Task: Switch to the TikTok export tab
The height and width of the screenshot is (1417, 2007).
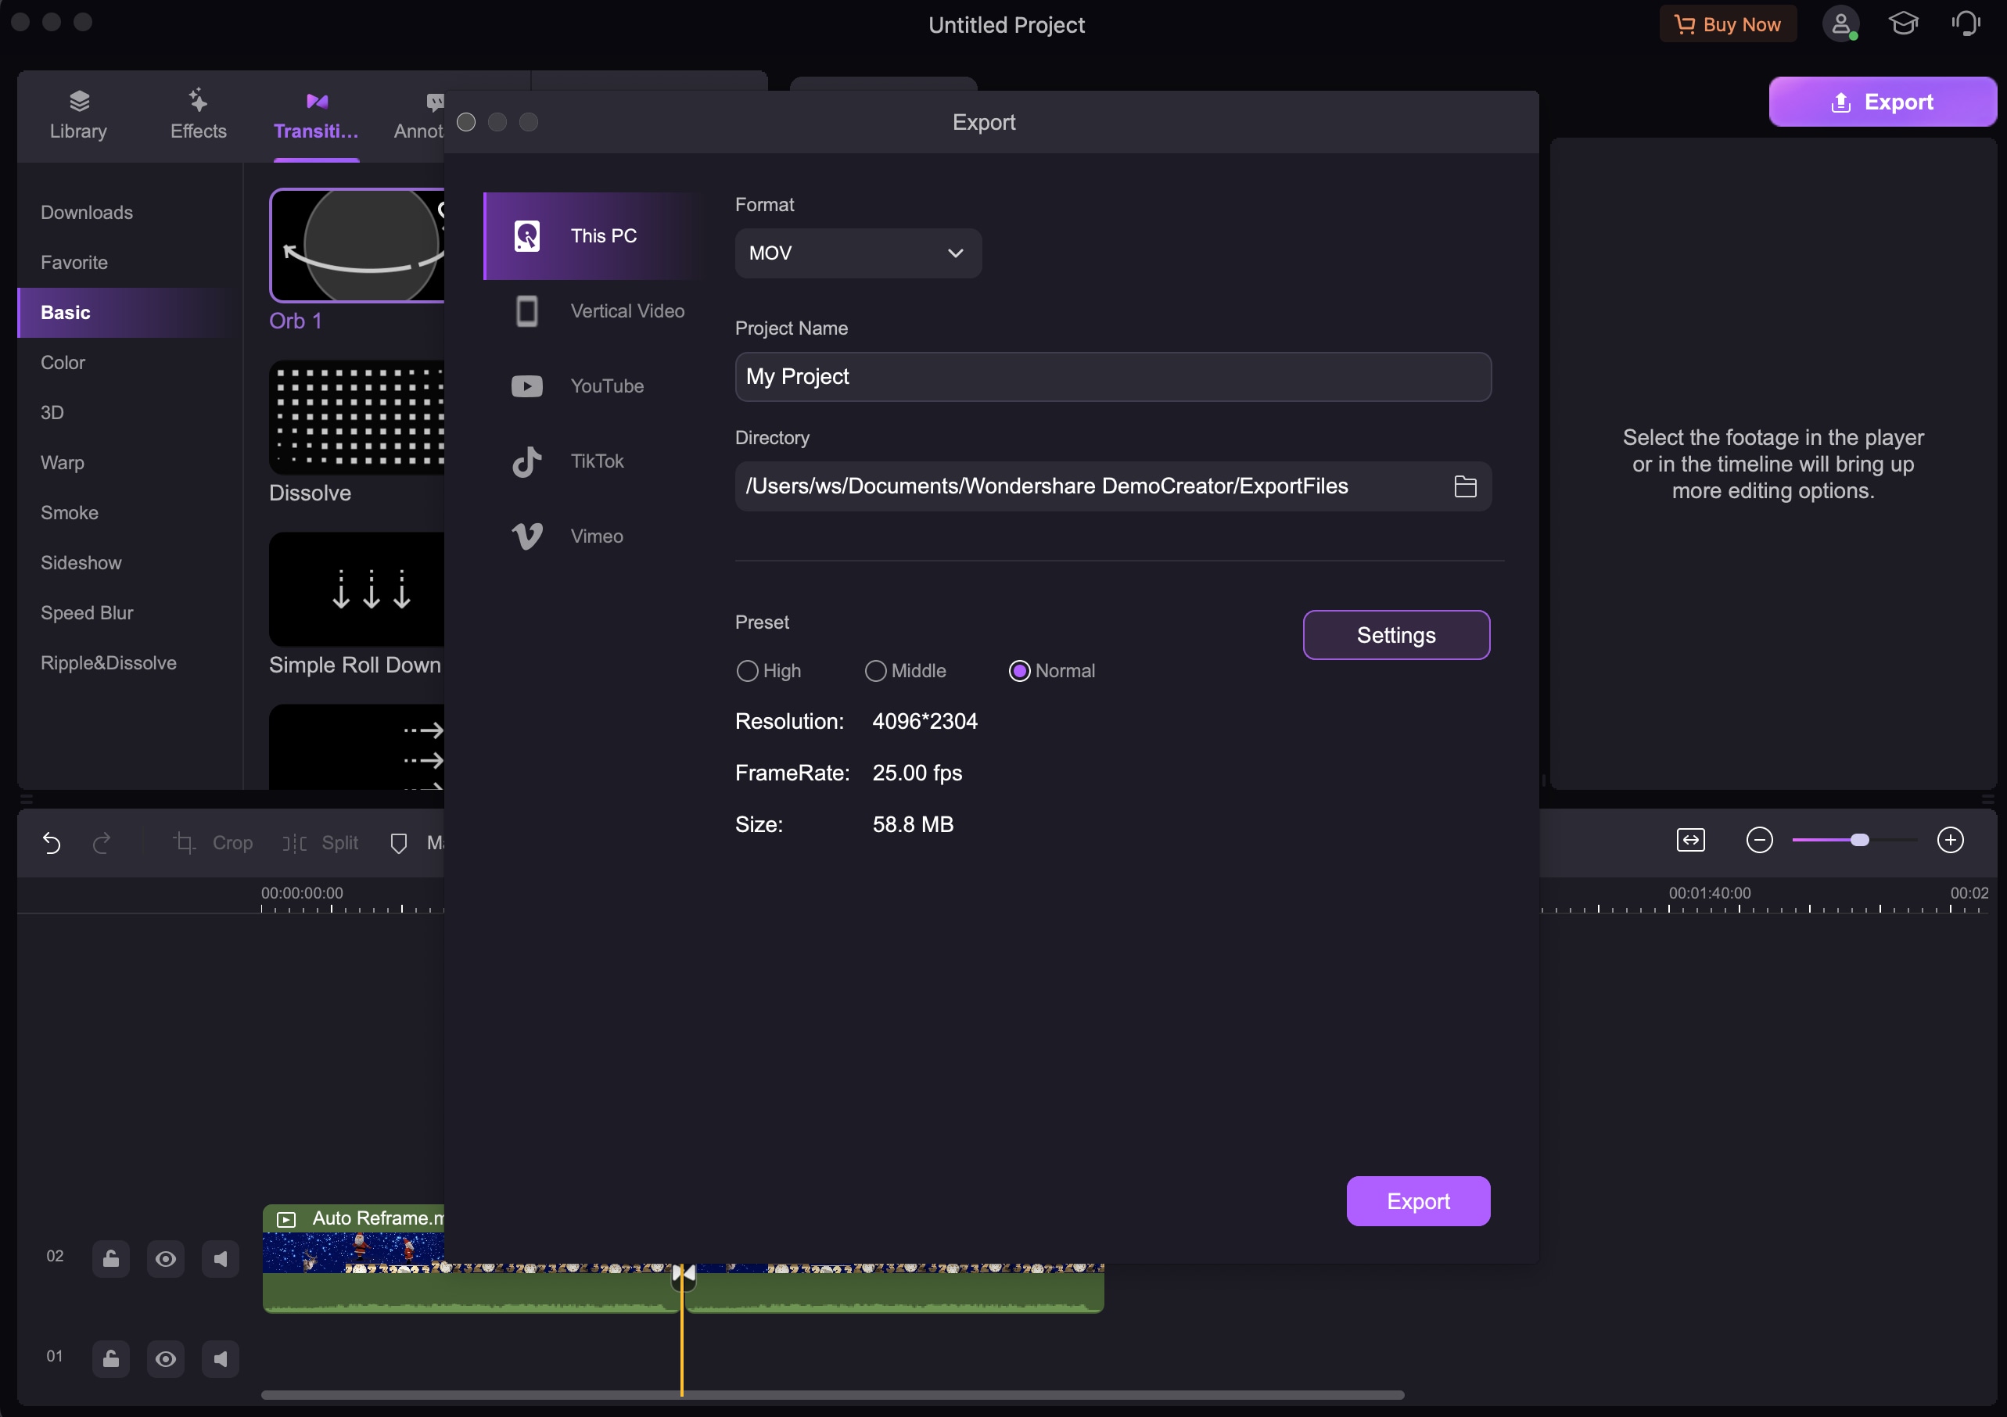Action: tap(595, 460)
